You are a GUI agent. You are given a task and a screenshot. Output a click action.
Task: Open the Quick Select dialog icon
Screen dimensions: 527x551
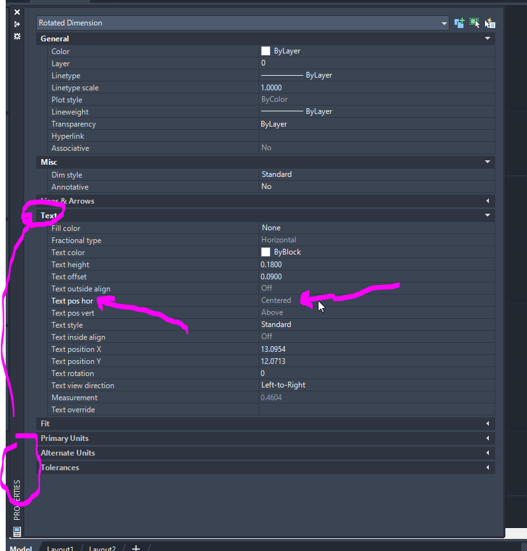(489, 22)
